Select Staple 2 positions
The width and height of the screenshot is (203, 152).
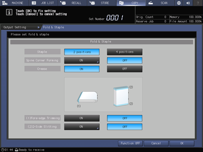(x=82, y=52)
